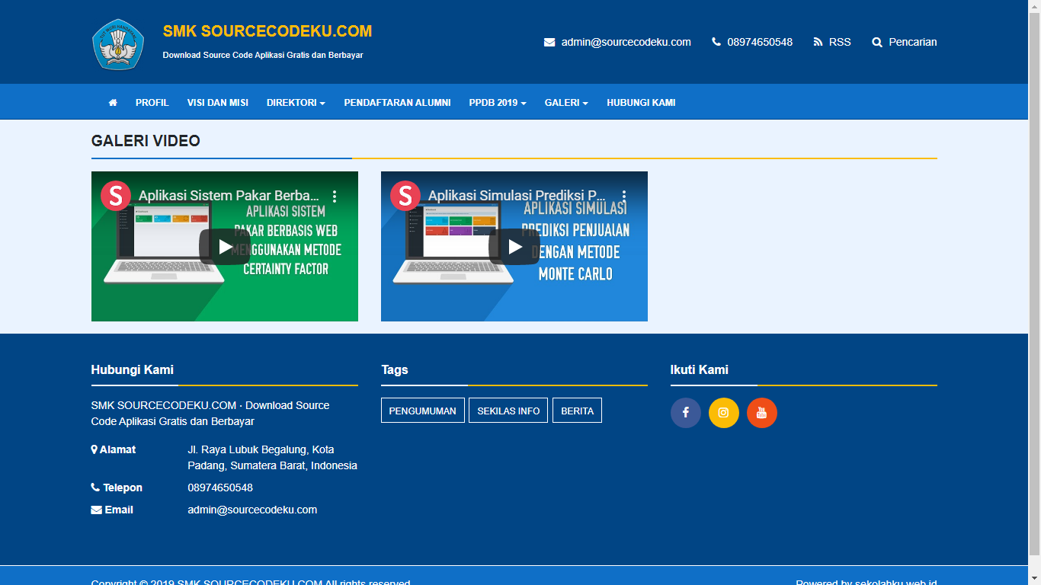1041x585 pixels.
Task: Click channel avatar on Sistem Pakar video
Action: 116,196
